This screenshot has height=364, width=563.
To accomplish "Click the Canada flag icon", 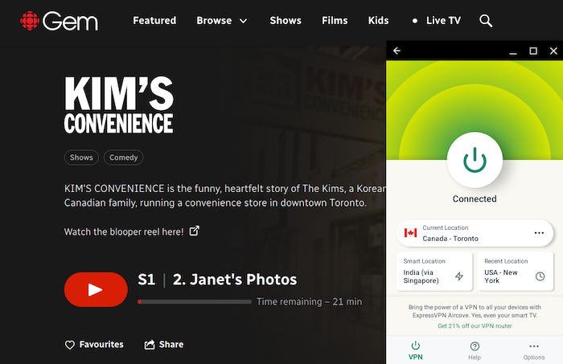I will (x=410, y=233).
